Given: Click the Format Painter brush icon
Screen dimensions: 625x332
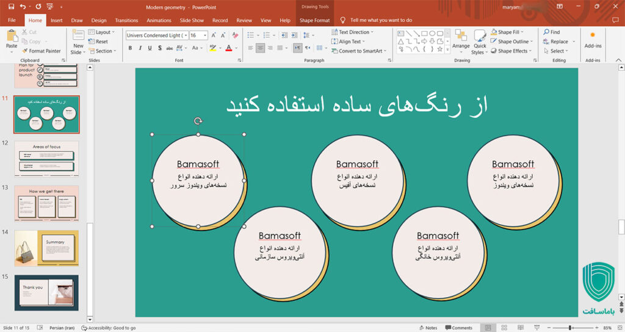Looking at the screenshot, I should pos(25,51).
